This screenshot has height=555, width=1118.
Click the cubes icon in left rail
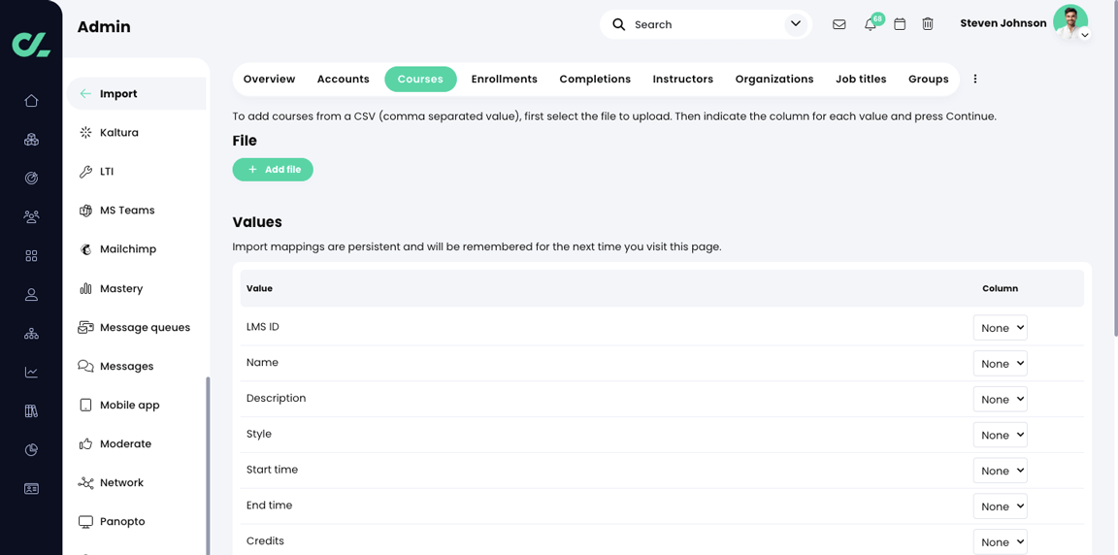(x=31, y=139)
